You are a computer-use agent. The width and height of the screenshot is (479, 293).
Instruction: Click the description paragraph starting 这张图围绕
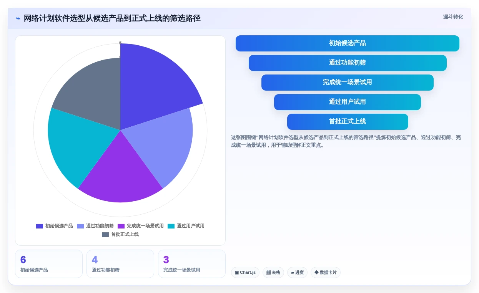pyautogui.click(x=346, y=141)
